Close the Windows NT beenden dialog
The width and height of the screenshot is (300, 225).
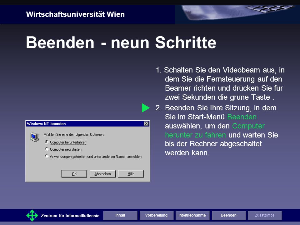point(146,124)
